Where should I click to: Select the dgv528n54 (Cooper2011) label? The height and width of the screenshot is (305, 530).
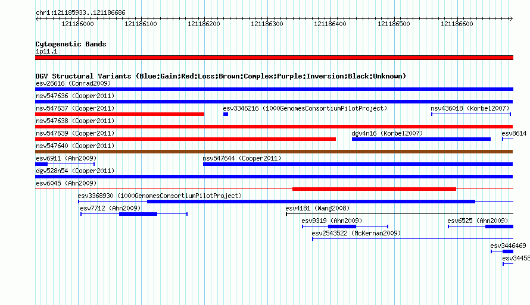[x=75, y=171]
